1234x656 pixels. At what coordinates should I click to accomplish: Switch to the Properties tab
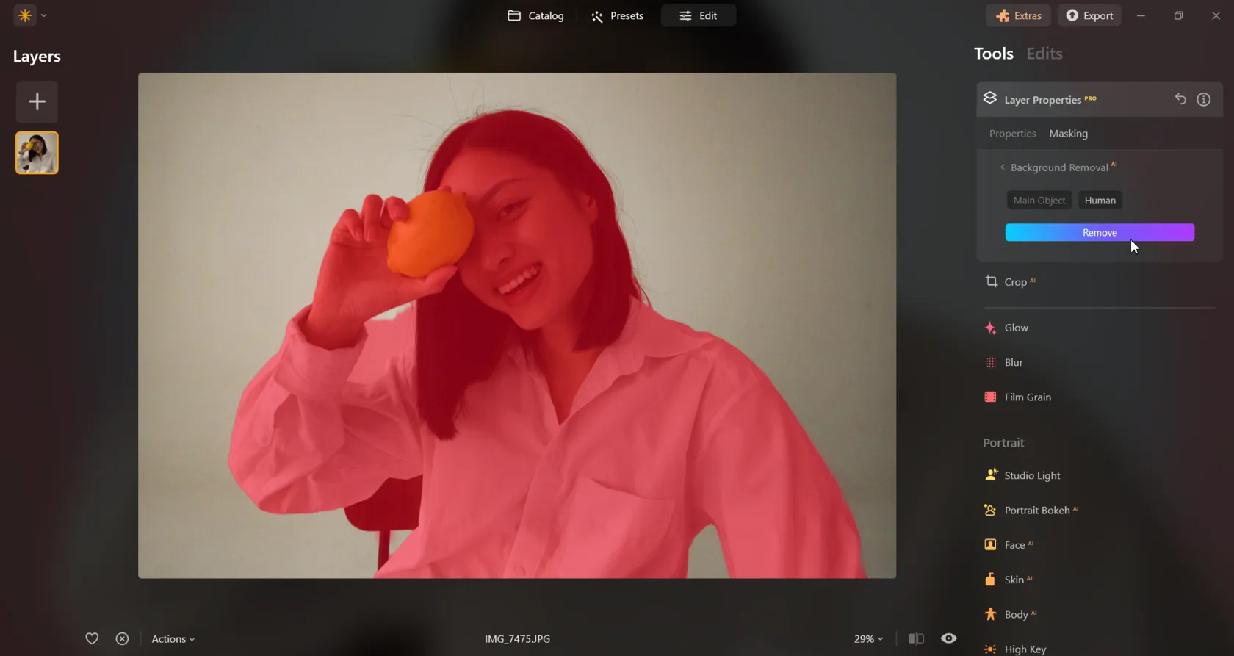[1012, 134]
